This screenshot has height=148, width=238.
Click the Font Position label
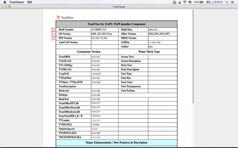pos(128,91)
